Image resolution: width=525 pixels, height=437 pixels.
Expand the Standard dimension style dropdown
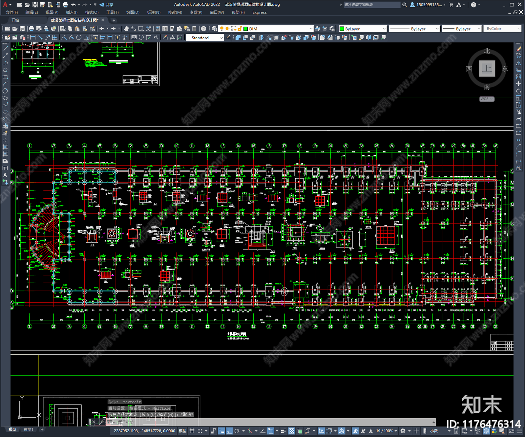[221, 38]
